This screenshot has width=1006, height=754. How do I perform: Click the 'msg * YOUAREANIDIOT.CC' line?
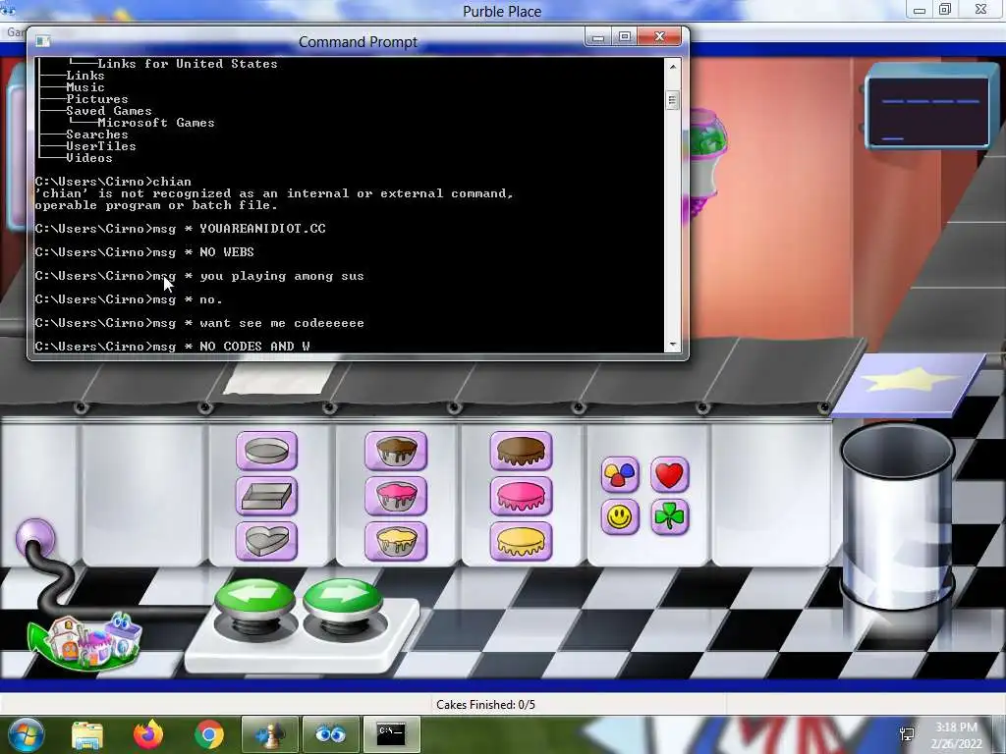pos(181,228)
